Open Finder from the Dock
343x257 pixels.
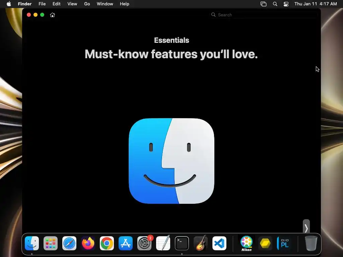tap(32, 243)
